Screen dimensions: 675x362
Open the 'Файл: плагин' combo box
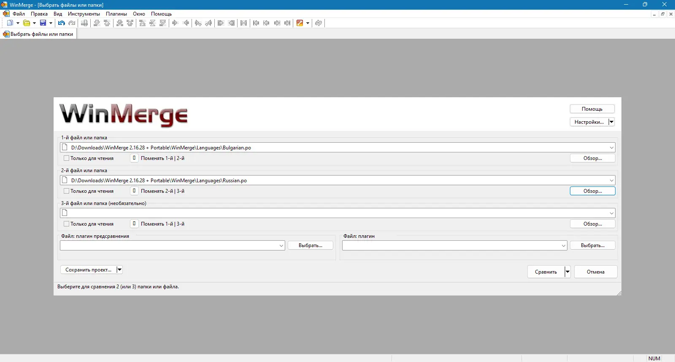pos(454,245)
